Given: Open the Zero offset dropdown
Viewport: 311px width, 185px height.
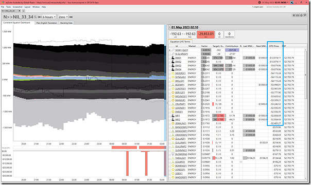Looking at the screenshot, I should (x=63, y=17).
